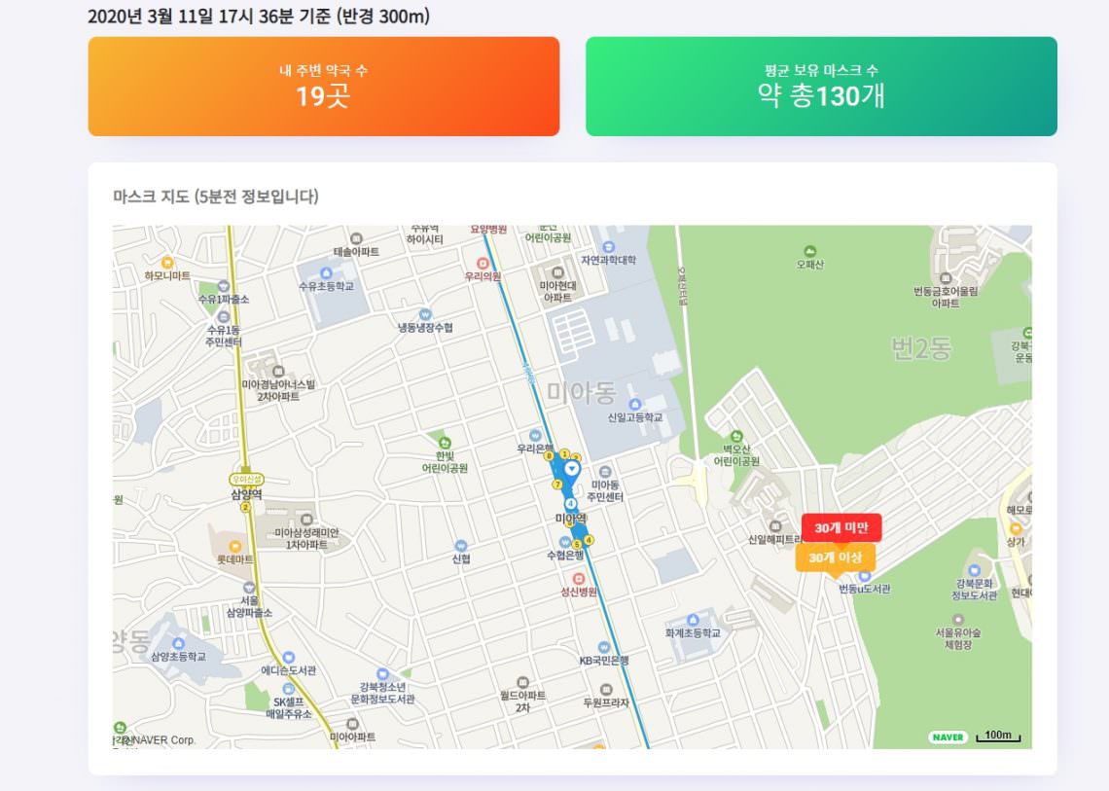This screenshot has width=1109, height=791.
Task: Click the NAVER logo on the map
Action: (948, 737)
